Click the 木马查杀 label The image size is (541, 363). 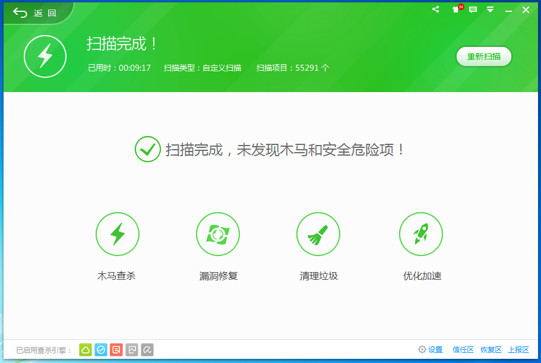pyautogui.click(x=116, y=276)
